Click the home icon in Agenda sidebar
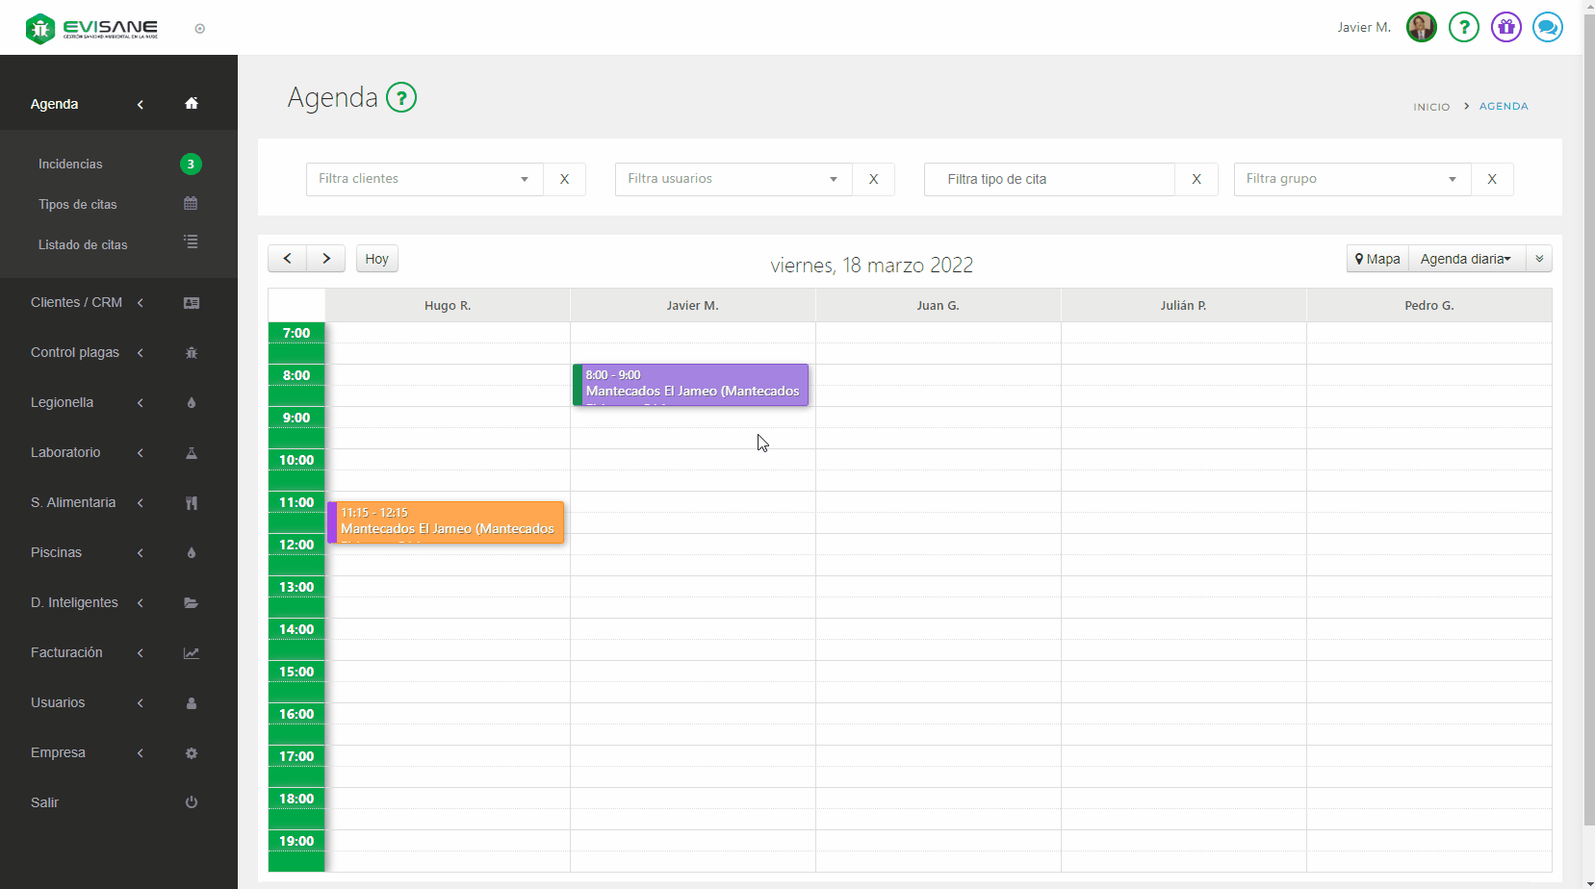This screenshot has width=1595, height=889. (192, 104)
